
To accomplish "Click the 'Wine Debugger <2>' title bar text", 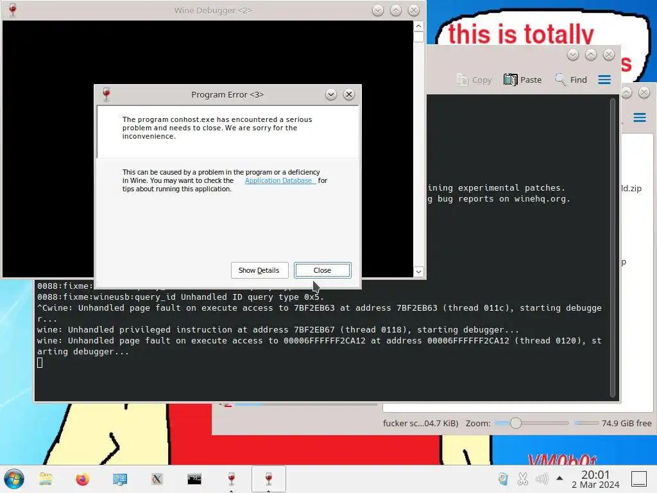I will [213, 10].
